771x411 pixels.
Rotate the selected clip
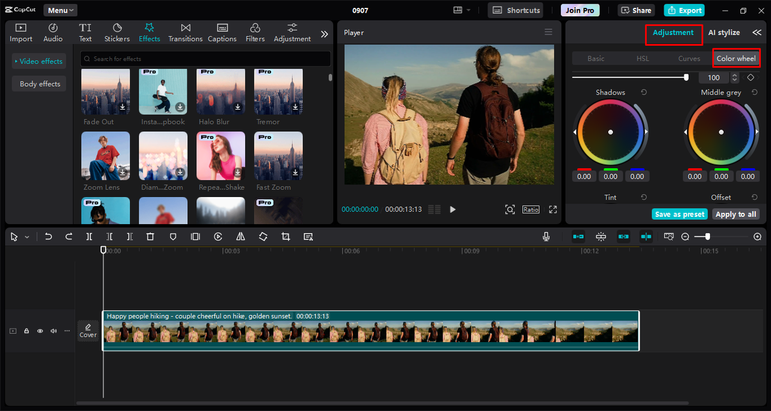coord(263,237)
